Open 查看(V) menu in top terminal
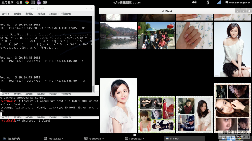Image resolution: width=252 pixels, height=141 pixels. pos(30,14)
